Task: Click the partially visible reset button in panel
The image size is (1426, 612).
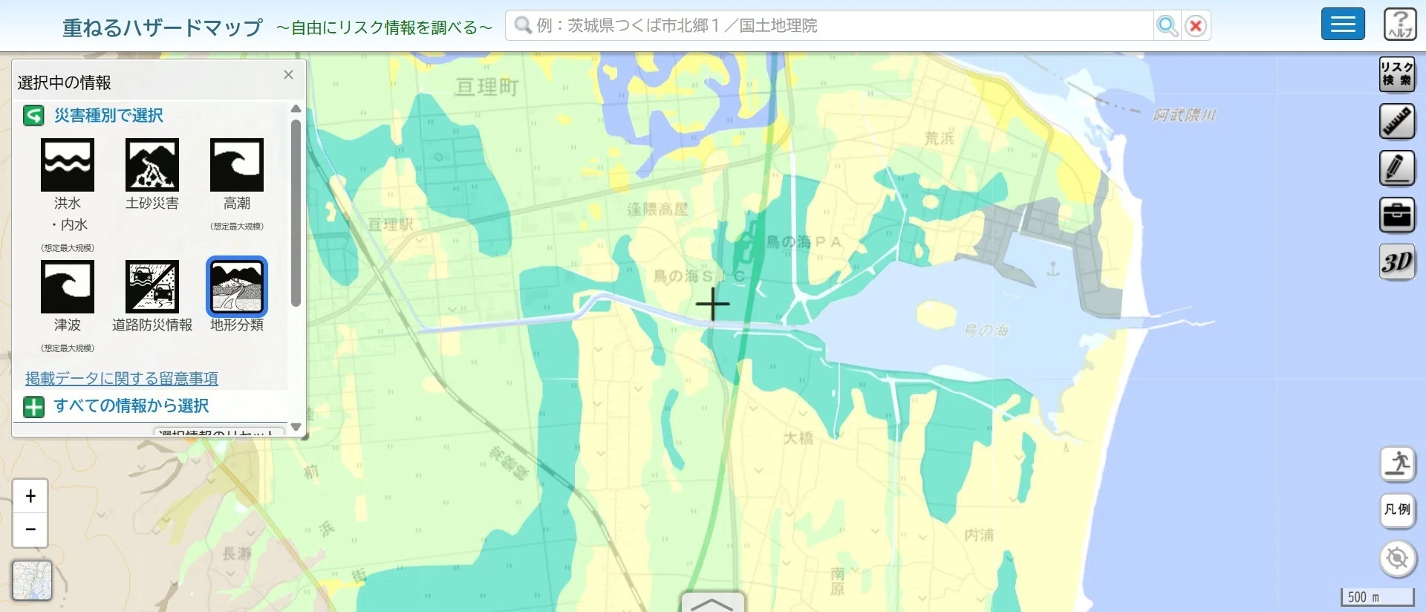Action: click(x=218, y=432)
